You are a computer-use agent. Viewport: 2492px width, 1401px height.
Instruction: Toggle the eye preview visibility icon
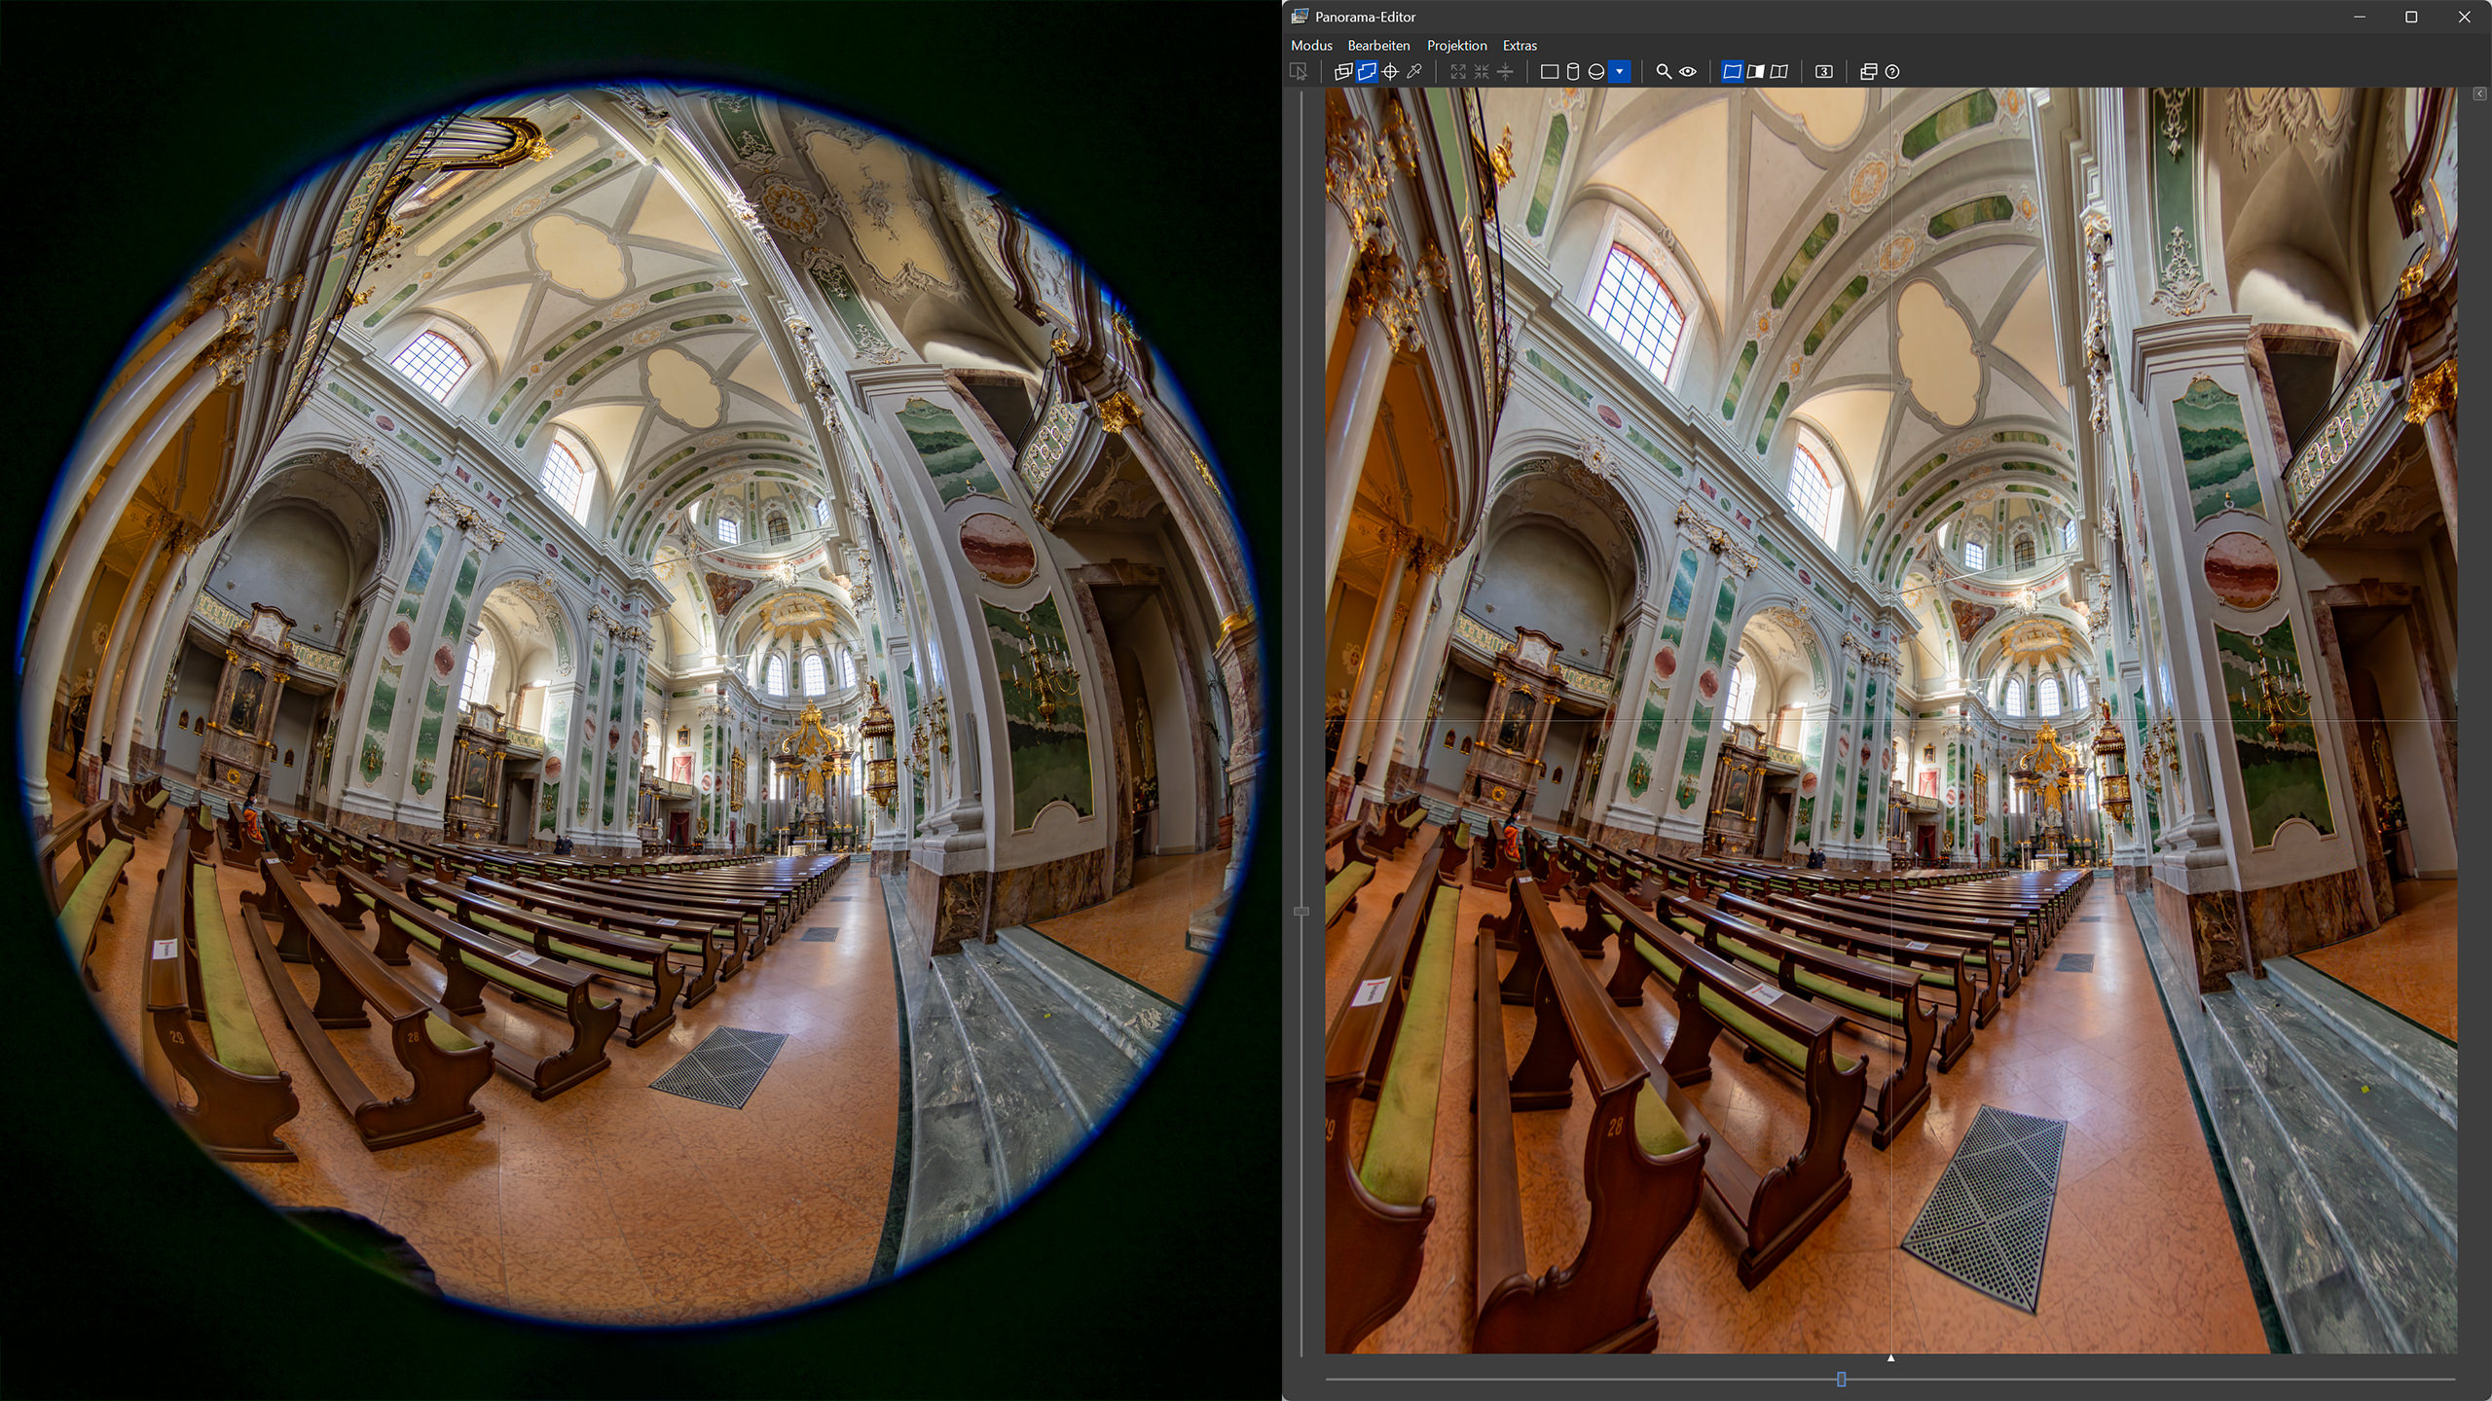[x=1688, y=72]
